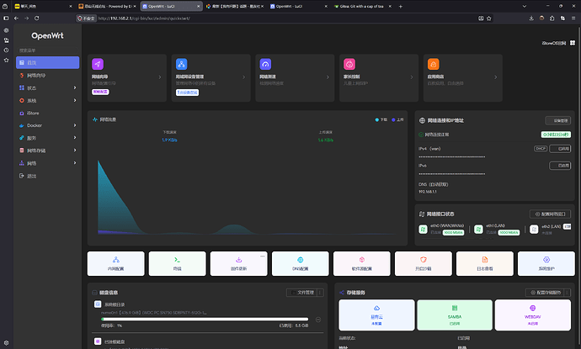Image resolution: width=581 pixels, height=349 pixels.
Task: Open the DNS configuration tile
Action: [300, 263]
